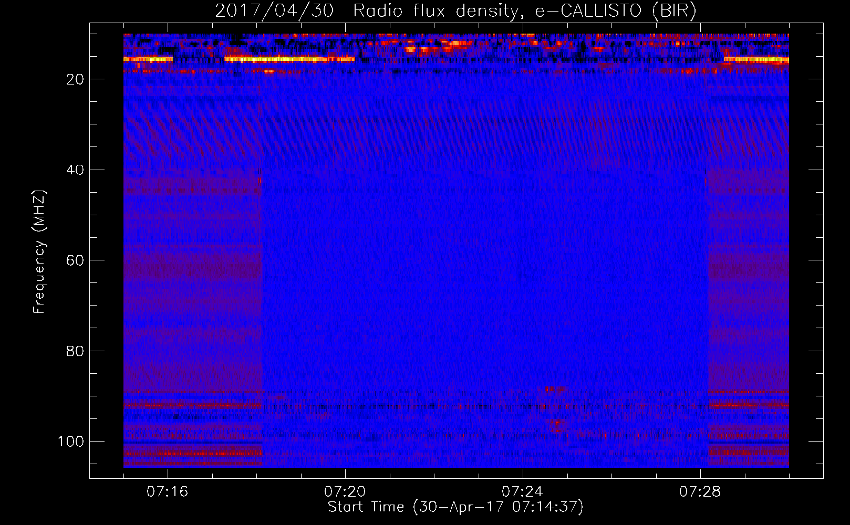
Task: Click the "Start Time (30-Apr-17 07:14:37)" x-axis label
Action: click(x=455, y=507)
